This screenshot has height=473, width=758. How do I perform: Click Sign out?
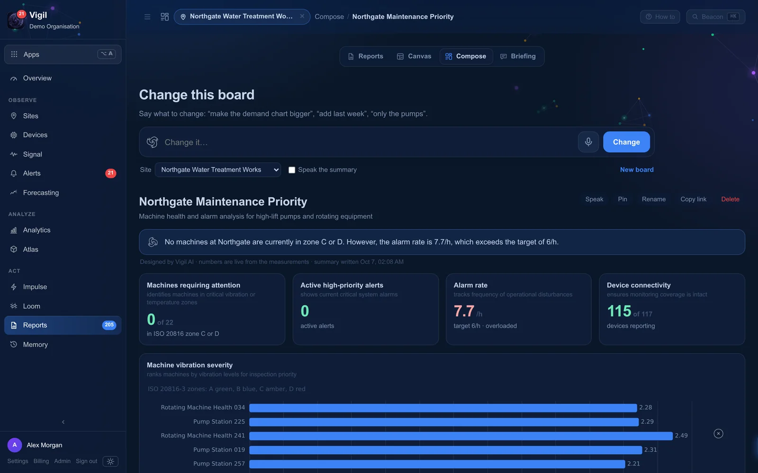pos(86,461)
